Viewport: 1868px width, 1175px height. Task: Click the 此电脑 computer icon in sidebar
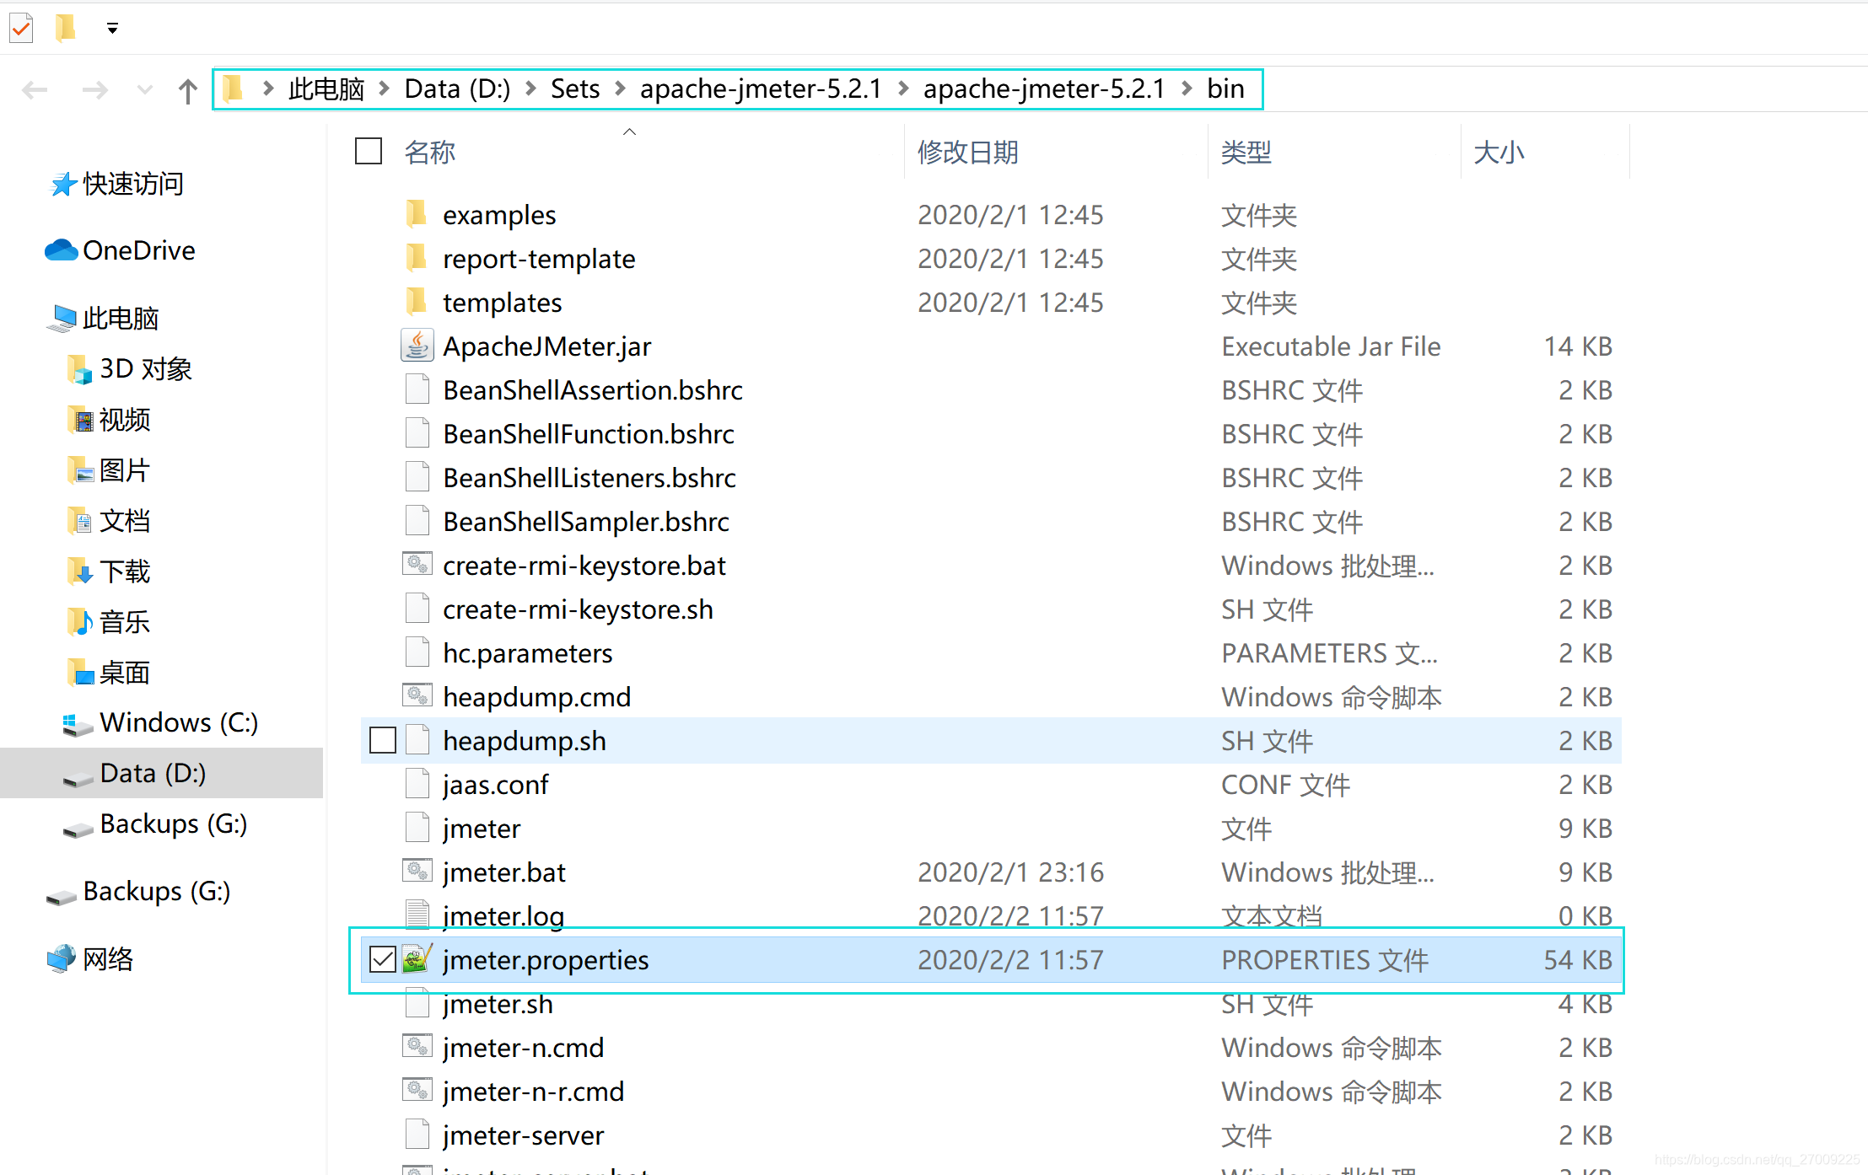click(62, 318)
